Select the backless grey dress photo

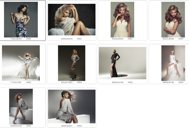pyautogui.click(x=72, y=106)
